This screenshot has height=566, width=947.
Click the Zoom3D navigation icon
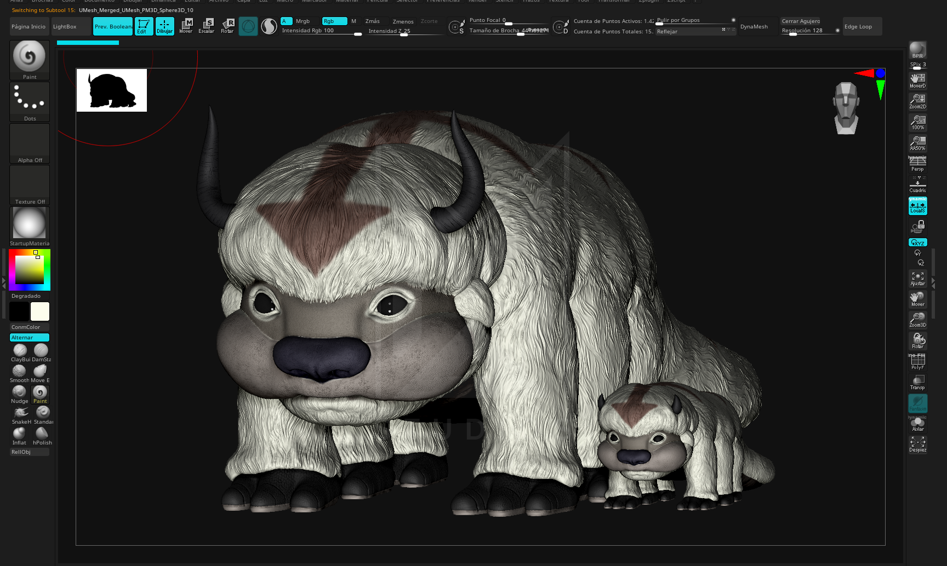coord(917,320)
